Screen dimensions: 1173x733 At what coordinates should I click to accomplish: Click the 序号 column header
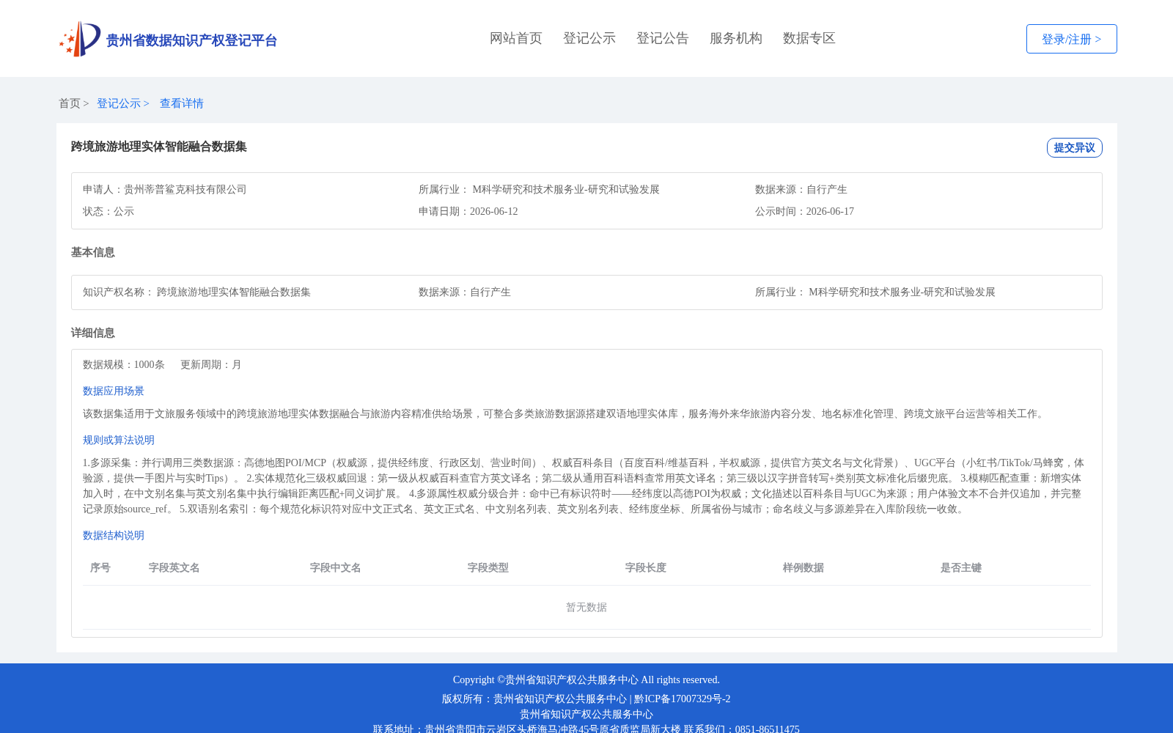pos(100,567)
